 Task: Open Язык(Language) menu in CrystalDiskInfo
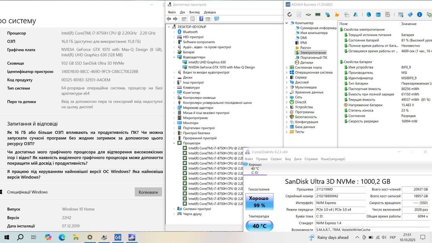333,159
